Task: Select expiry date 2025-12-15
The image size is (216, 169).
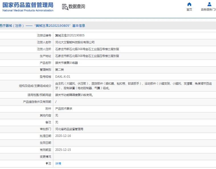Action: 63,150
